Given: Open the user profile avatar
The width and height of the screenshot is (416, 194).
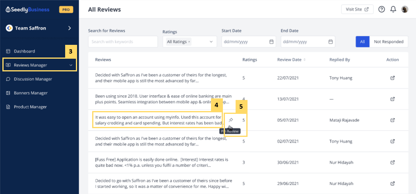Looking at the screenshot, I should tap(404, 10).
